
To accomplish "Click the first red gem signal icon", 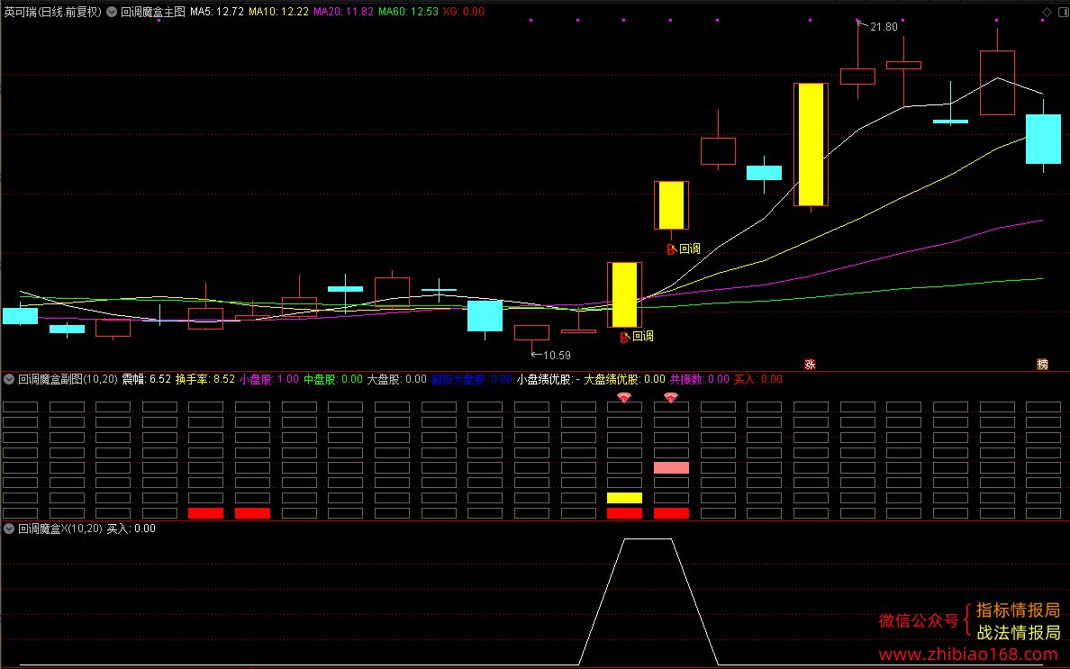I will 623,397.
